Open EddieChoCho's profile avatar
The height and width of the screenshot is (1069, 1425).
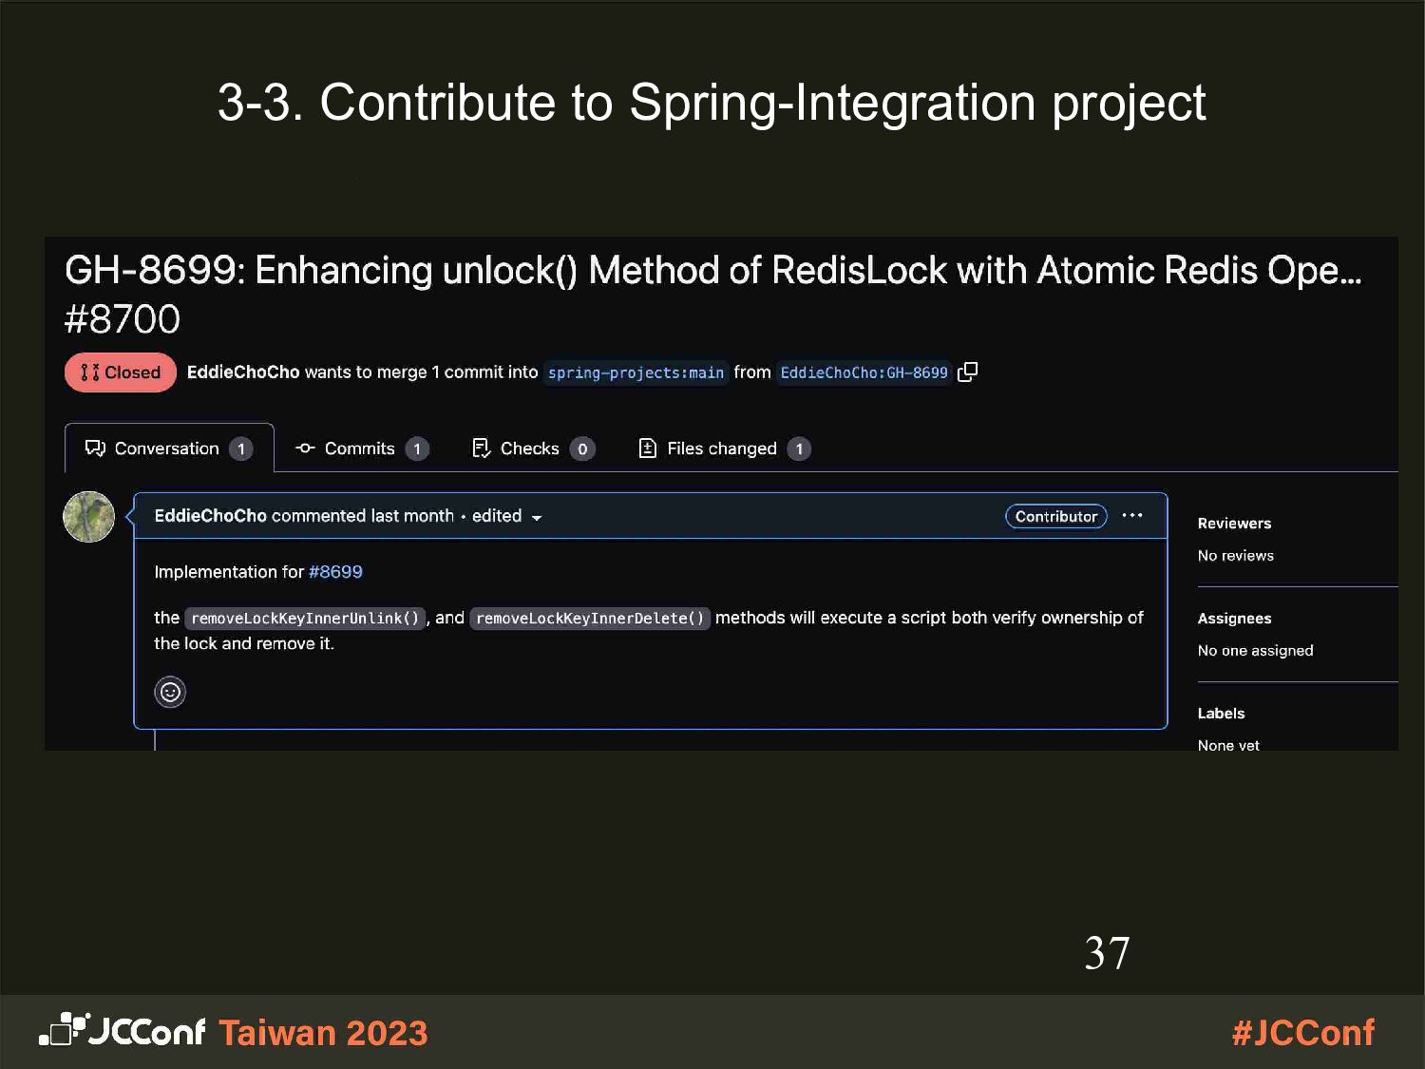[88, 517]
